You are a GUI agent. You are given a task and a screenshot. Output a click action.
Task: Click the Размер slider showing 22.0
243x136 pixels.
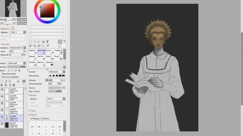(x=57, y=80)
